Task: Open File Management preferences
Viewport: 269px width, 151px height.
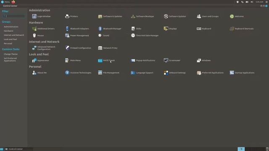Action: point(108,73)
